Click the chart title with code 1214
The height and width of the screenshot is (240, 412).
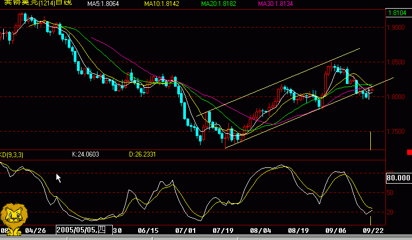(38, 3)
